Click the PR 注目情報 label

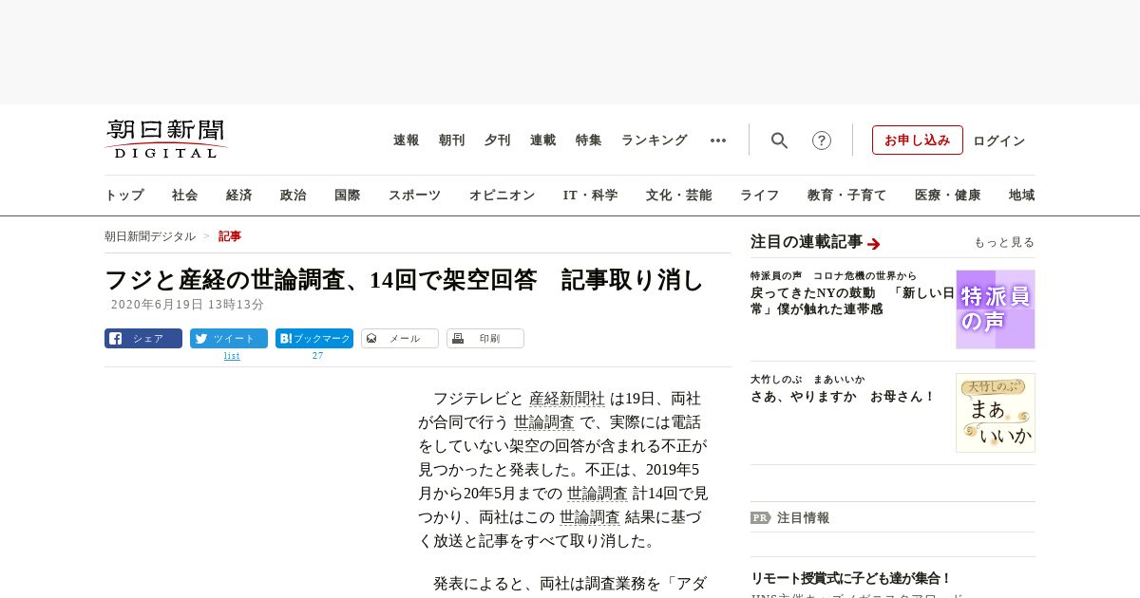[x=789, y=518]
